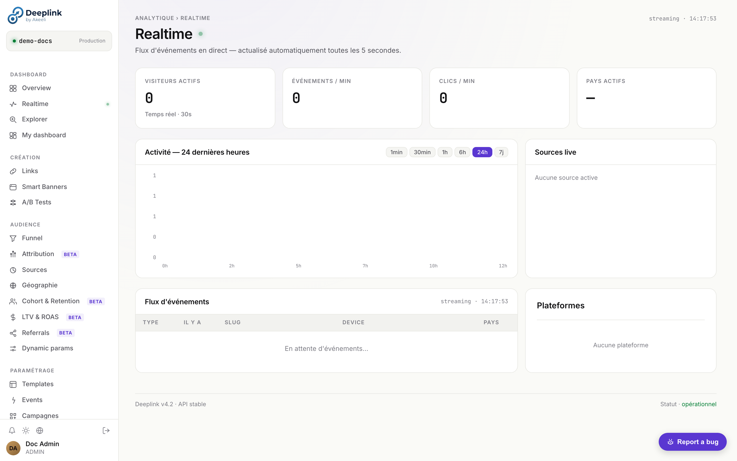Click the TYPE column header
The height and width of the screenshot is (461, 737).
(151, 323)
